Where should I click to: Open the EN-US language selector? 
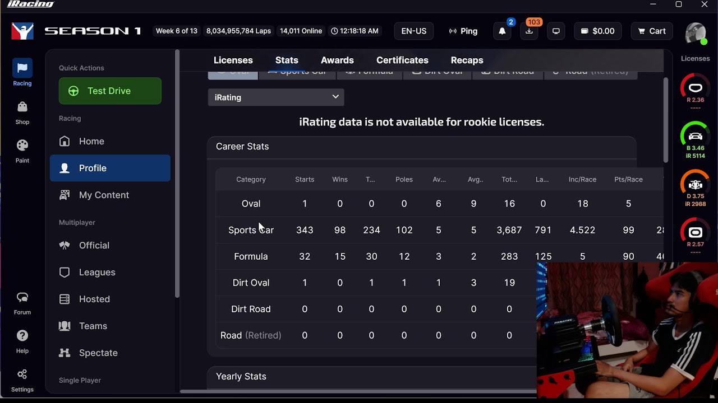[414, 31]
